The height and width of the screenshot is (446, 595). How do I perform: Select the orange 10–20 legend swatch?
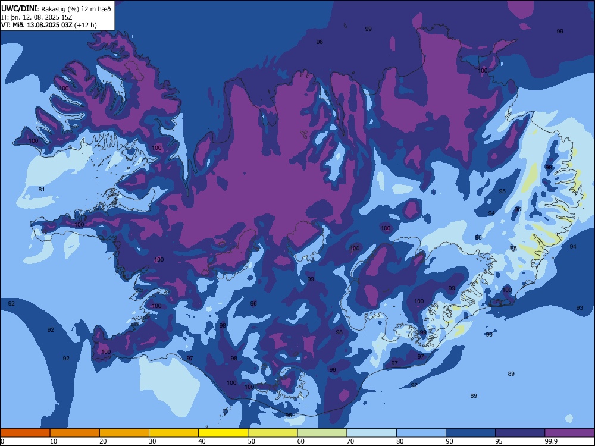coord(75,433)
